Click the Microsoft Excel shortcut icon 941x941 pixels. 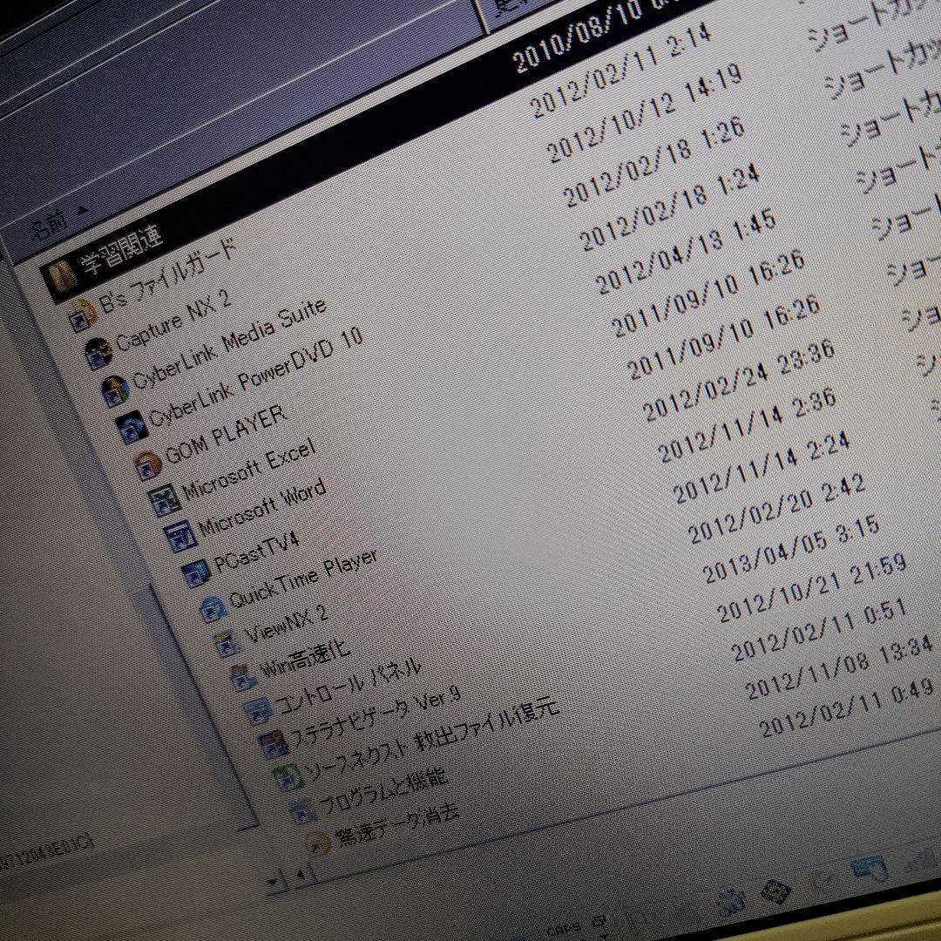[x=163, y=501]
